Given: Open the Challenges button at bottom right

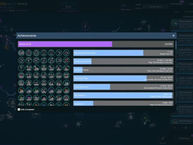Looking at the screenshot, I should [184, 138].
